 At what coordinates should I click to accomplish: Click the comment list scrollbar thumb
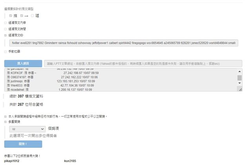(x=239, y=77)
